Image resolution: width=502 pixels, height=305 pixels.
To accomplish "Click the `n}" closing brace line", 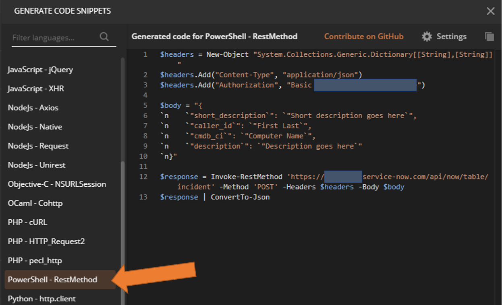I will (168, 156).
